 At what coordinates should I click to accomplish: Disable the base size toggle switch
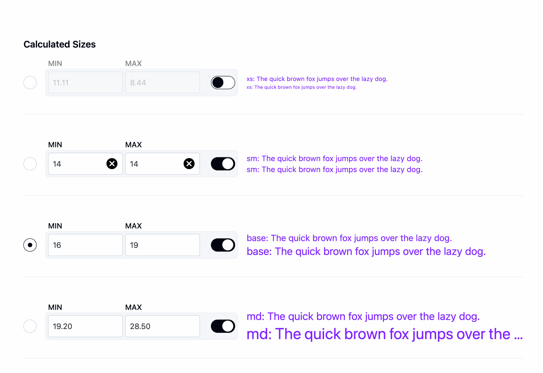tap(222, 245)
